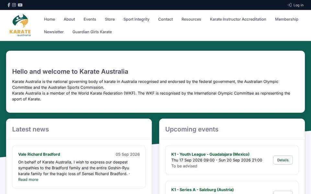Image resolution: width=311 pixels, height=194 pixels.
Task: Open the Facebook social link icon
Action: [9, 5]
